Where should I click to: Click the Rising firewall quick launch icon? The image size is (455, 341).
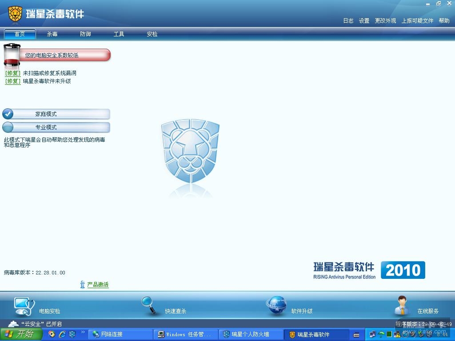pos(72,334)
